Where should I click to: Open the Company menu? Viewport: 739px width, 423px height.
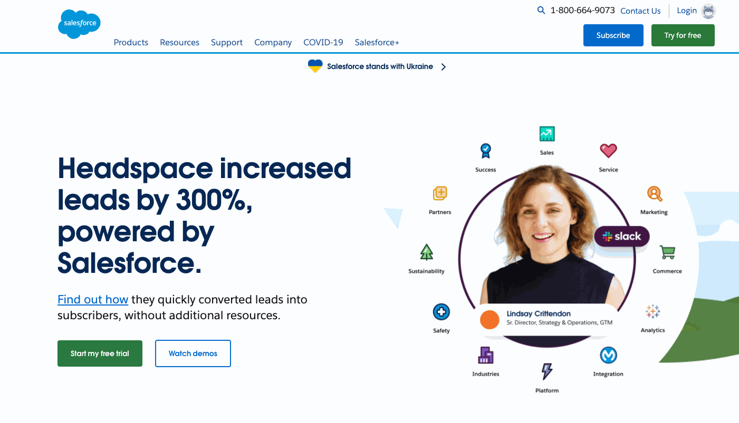point(273,42)
